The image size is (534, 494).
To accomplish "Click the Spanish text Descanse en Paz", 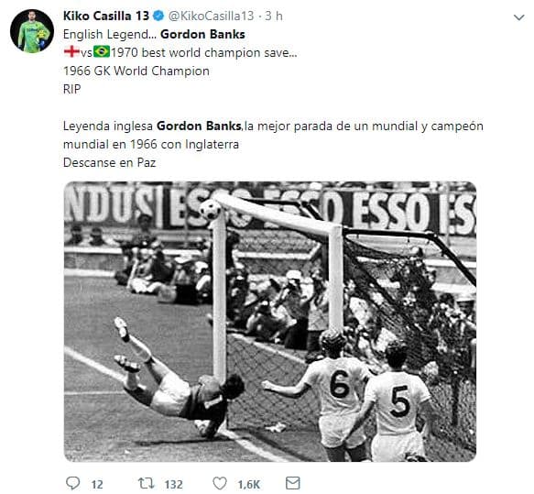I will point(110,163).
